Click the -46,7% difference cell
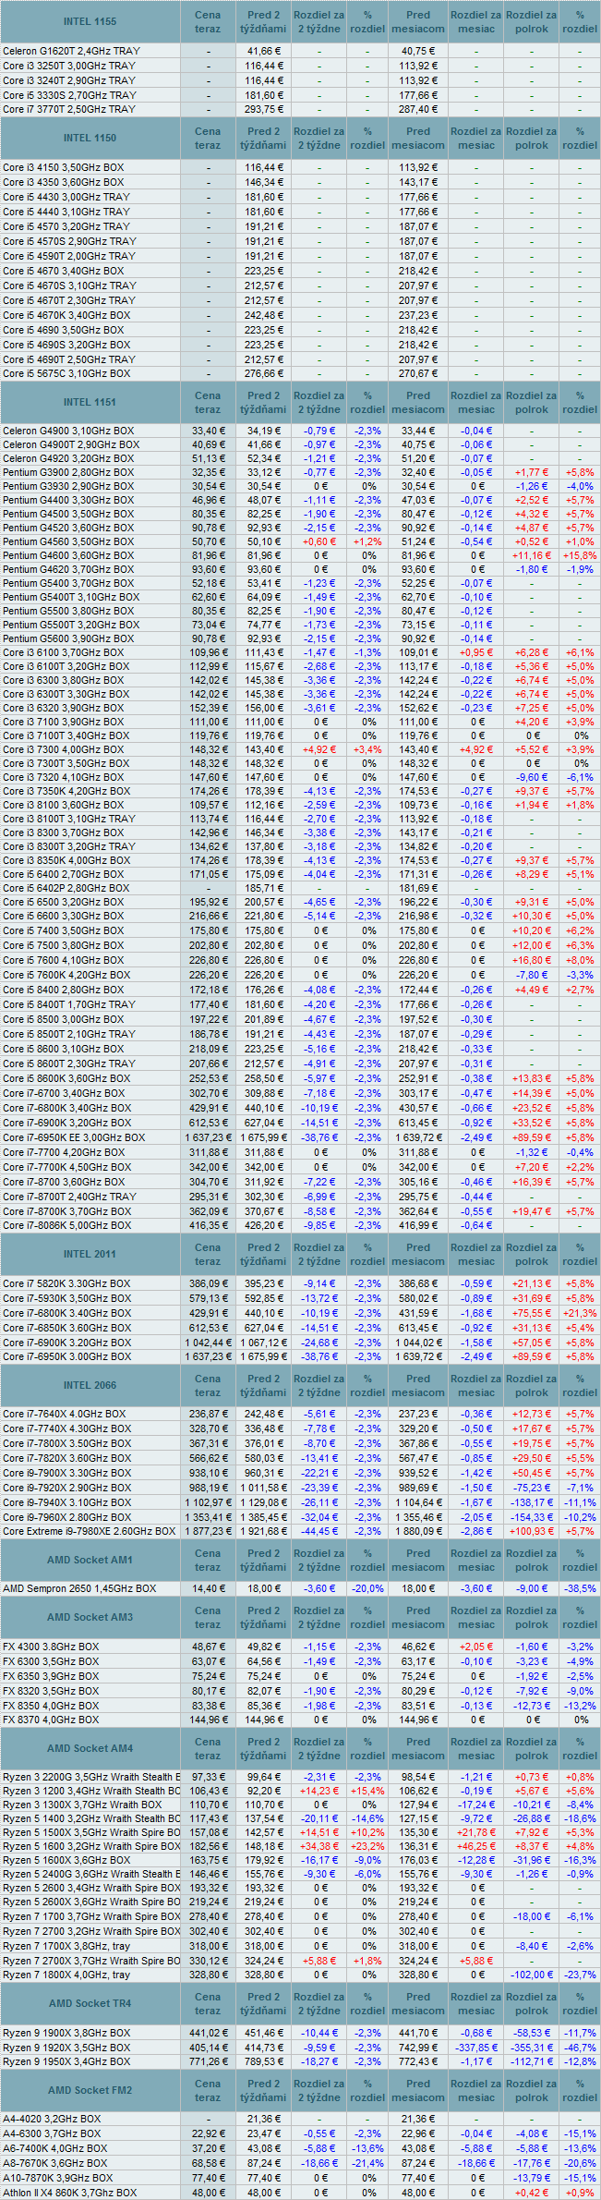 pos(580,2048)
